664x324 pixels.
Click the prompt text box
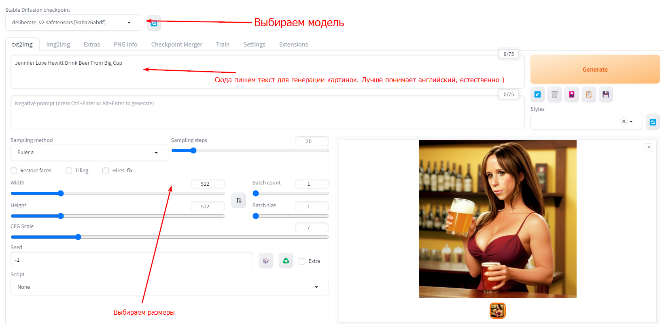coord(267,72)
